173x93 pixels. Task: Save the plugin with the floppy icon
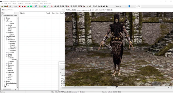pos(5,7)
